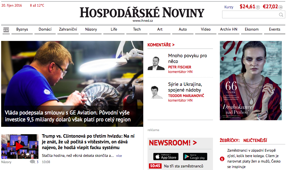Click the magazine cover with Drahokamy nad Prahou
Image resolution: width=287 pixels, height=170 pixels.
click(251, 80)
